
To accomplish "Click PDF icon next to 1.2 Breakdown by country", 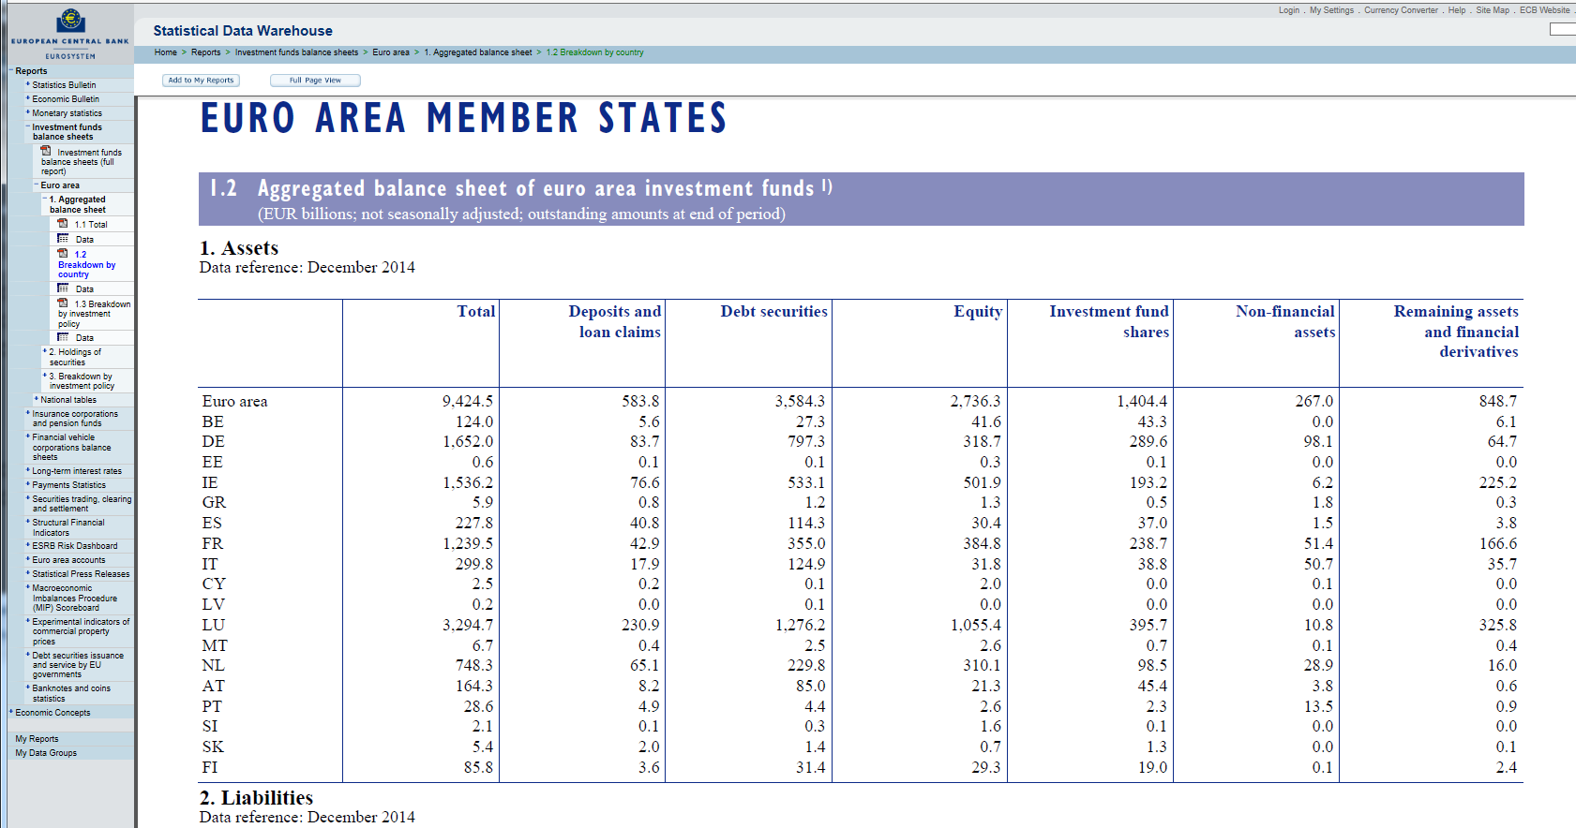I will [63, 253].
